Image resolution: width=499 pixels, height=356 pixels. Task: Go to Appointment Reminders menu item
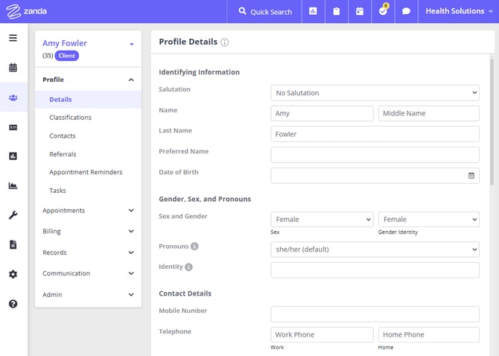[x=86, y=172]
